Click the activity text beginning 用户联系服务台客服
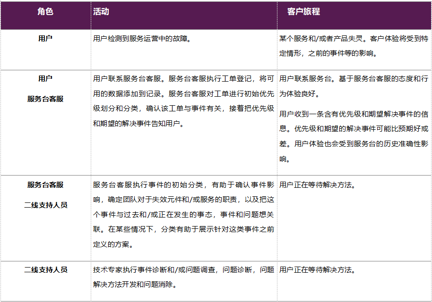Viewport: 432px width, 302px height. point(183,101)
